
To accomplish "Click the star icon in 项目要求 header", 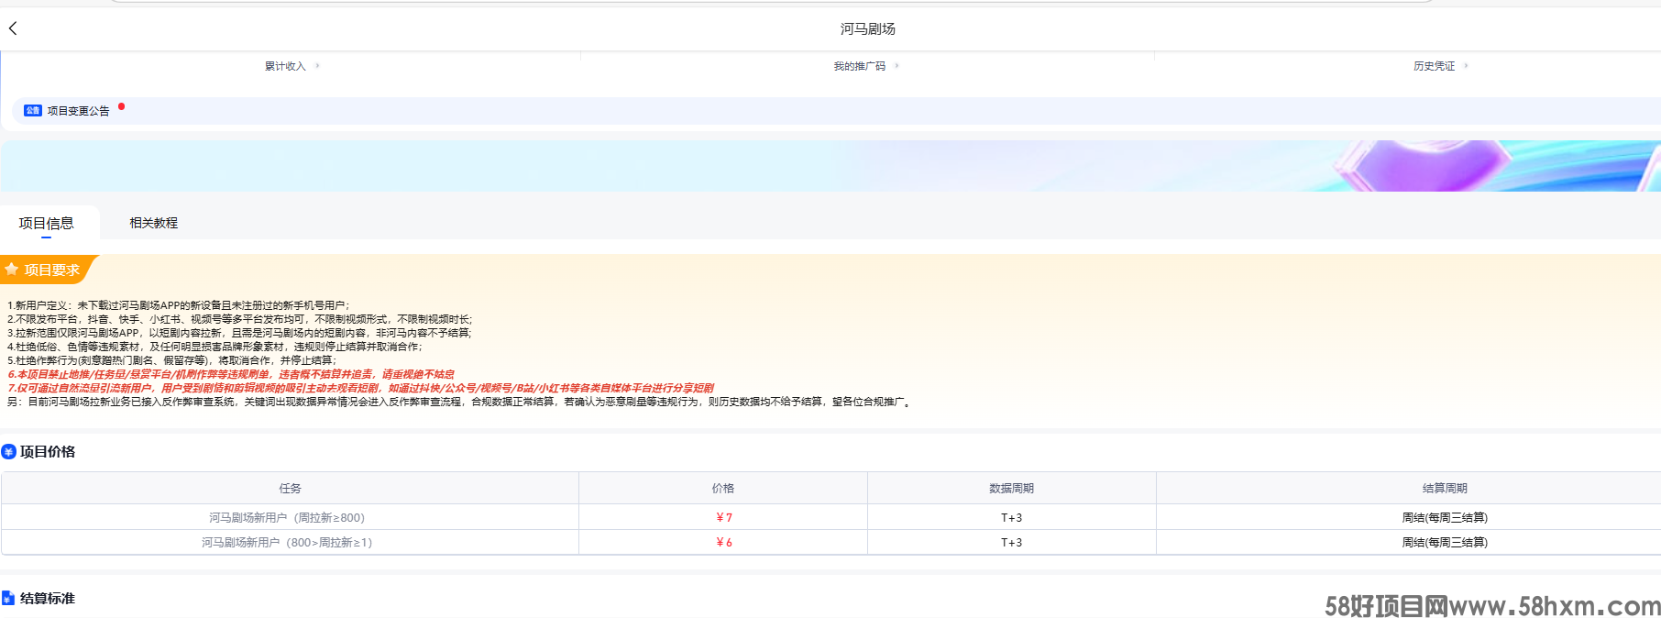I will click(12, 270).
